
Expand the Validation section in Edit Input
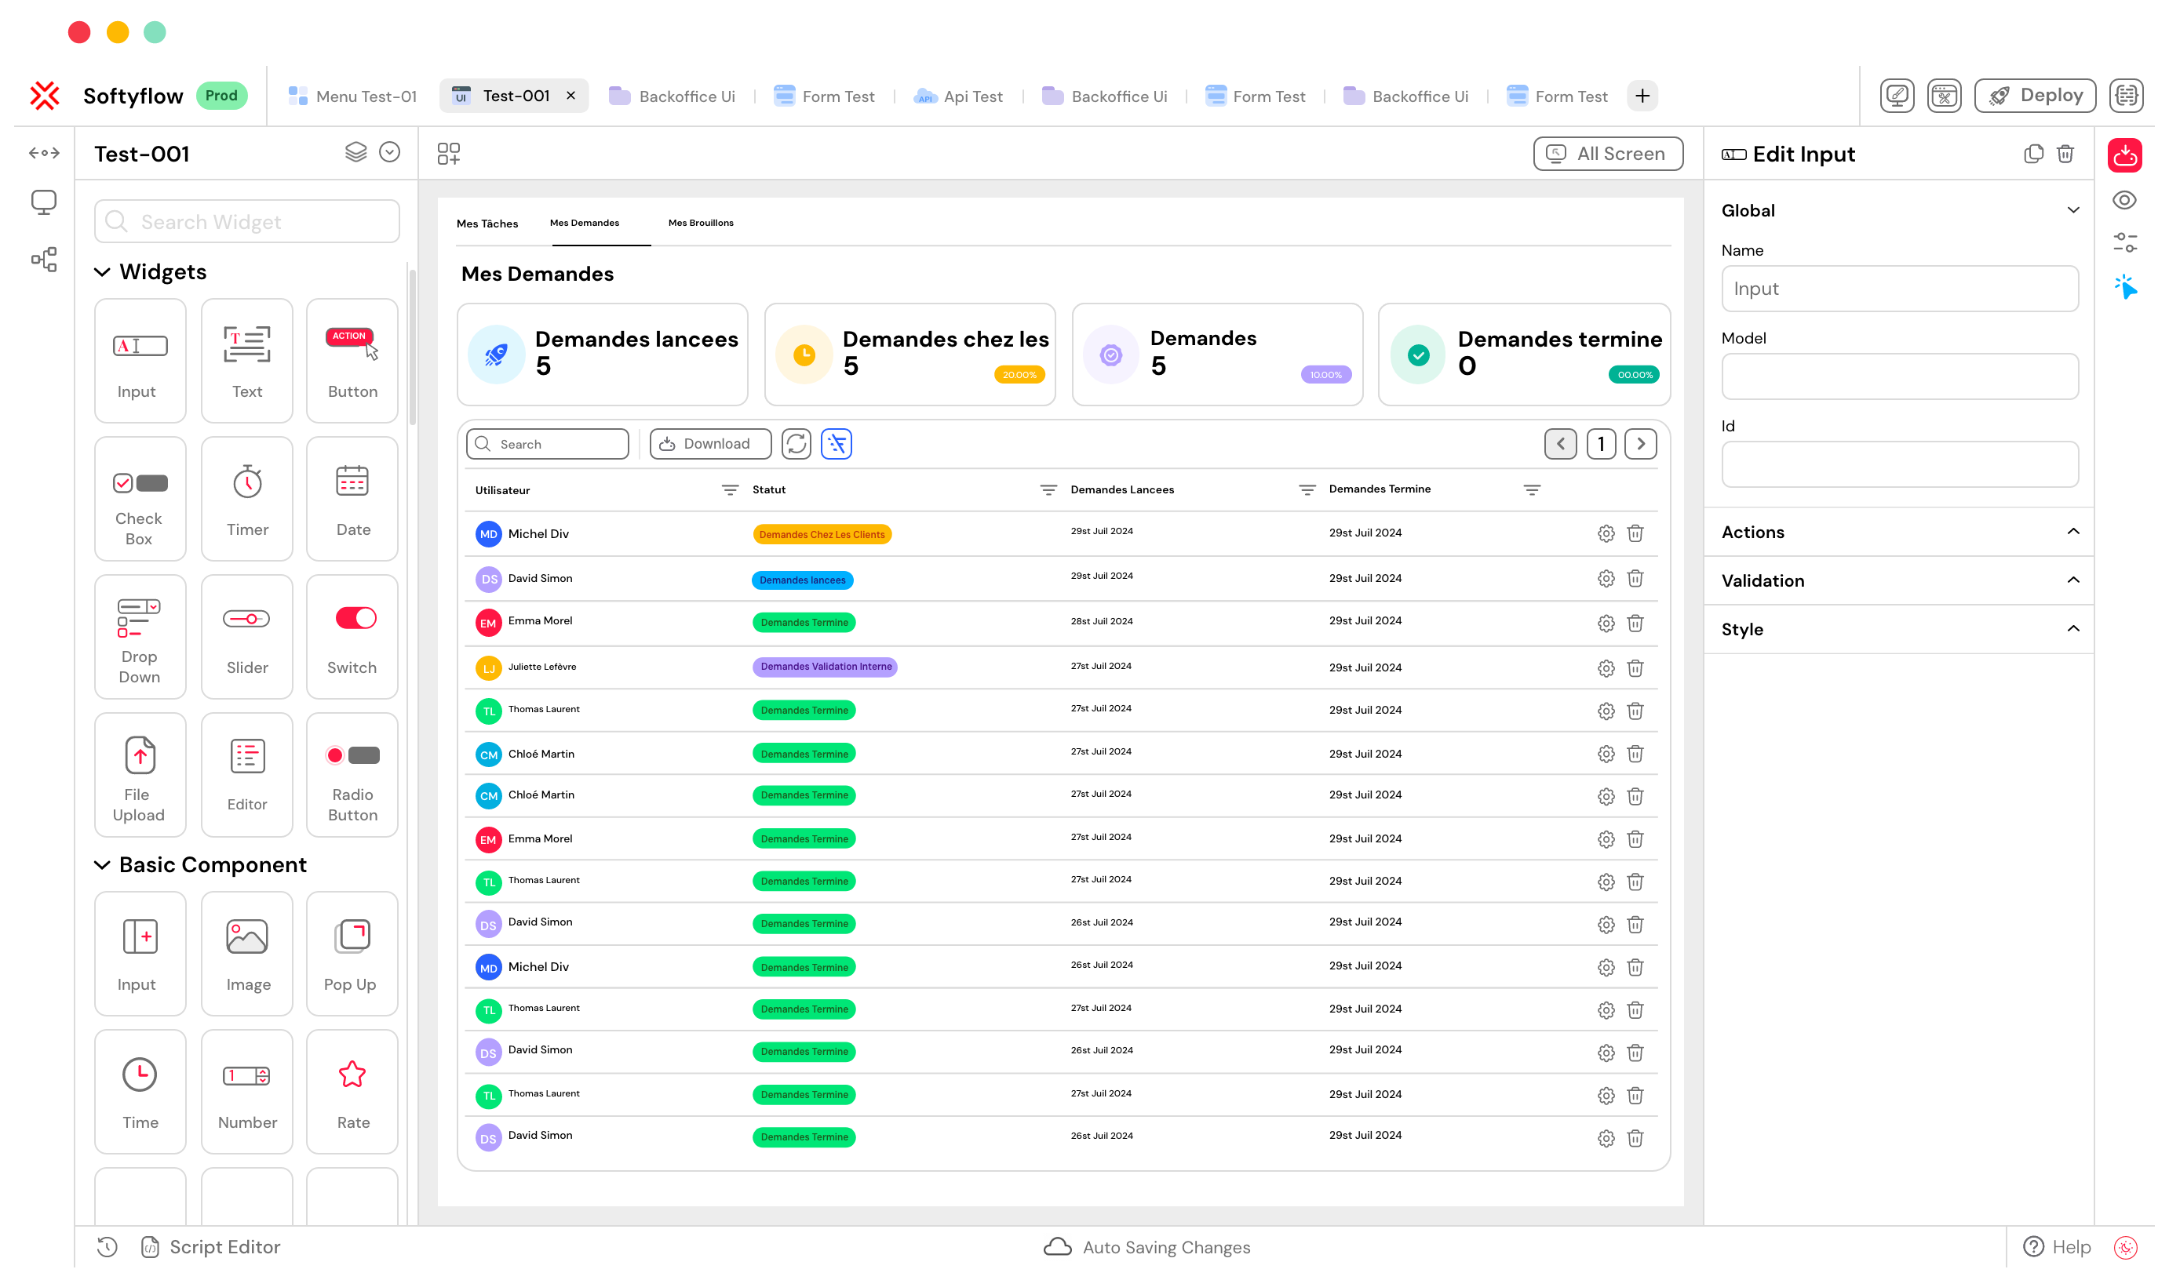click(1897, 580)
